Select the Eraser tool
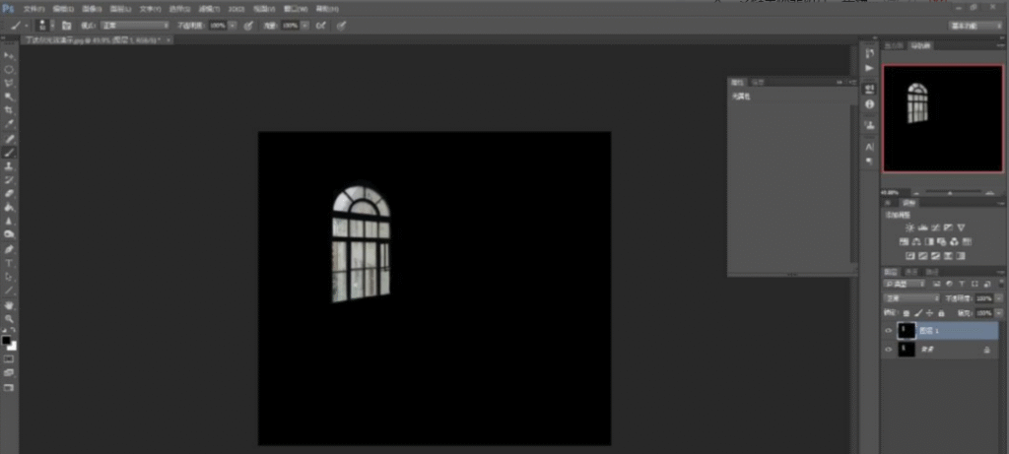 pyautogui.click(x=9, y=194)
